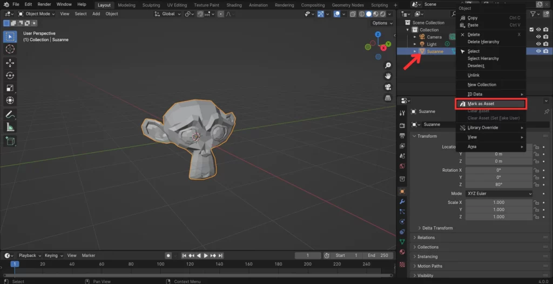553x284 pixels.
Task: Lock Rotation X with its padlock
Action: (x=536, y=170)
